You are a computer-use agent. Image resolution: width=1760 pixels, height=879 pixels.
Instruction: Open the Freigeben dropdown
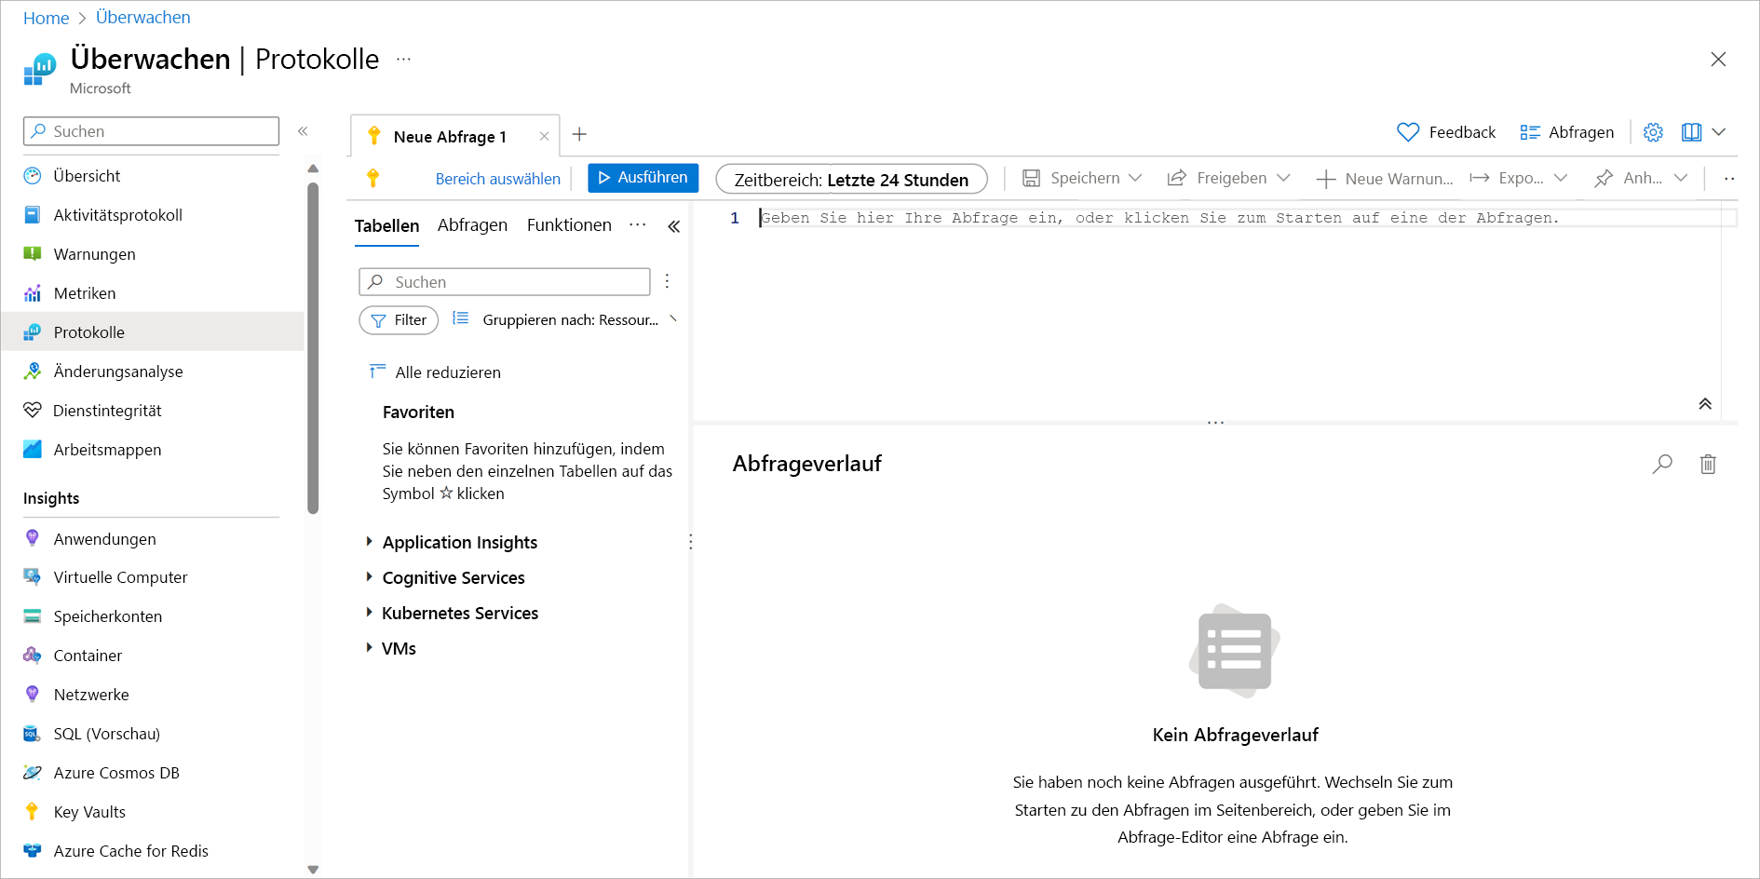(x=1229, y=178)
